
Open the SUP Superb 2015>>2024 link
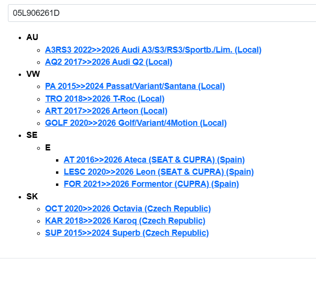(x=127, y=233)
